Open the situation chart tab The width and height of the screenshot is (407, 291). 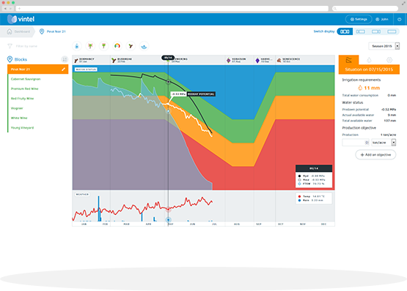348,60
